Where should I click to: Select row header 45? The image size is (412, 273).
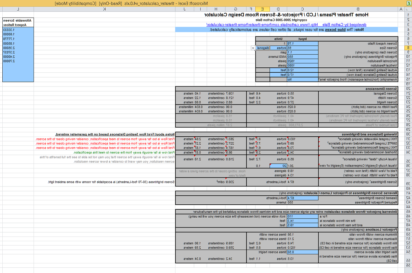[x=408, y=211]
